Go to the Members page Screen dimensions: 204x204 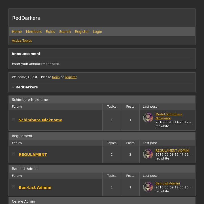(x=34, y=32)
